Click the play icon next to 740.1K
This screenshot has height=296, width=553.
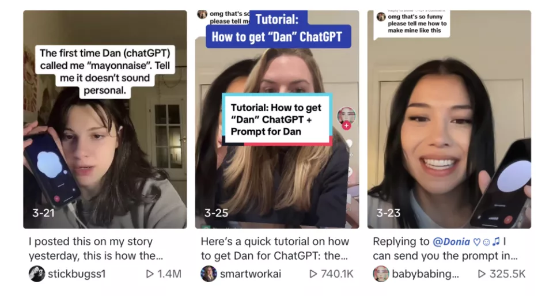(x=313, y=274)
